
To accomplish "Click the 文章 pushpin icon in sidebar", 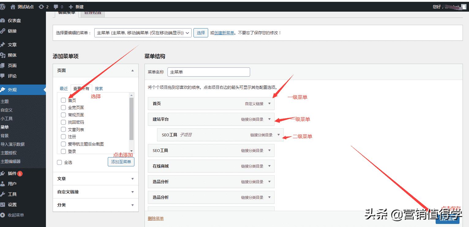I will coord(3,45).
